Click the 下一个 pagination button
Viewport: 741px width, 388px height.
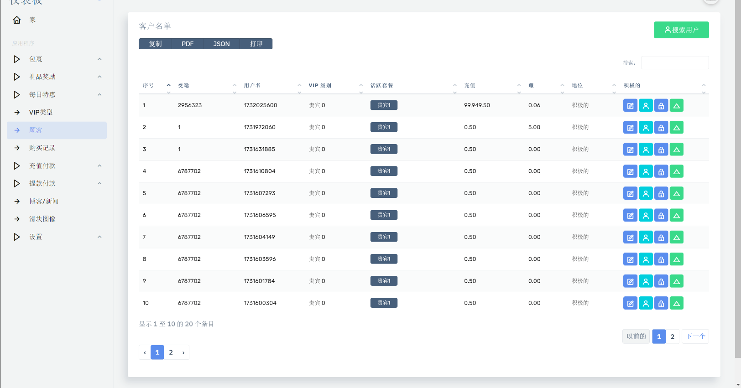[695, 336]
